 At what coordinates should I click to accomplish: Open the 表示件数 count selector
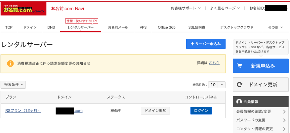click(x=217, y=85)
